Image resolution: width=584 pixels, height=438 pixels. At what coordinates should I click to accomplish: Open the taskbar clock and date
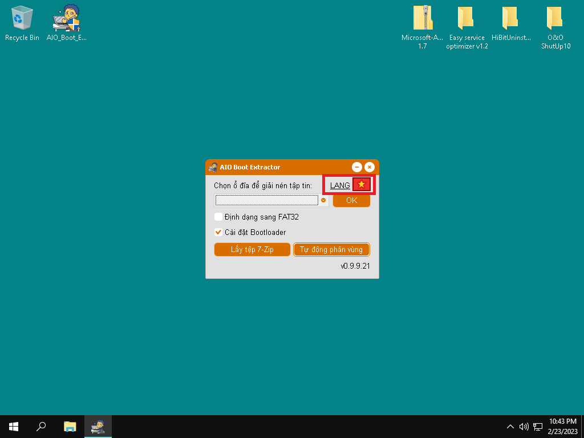coord(562,426)
